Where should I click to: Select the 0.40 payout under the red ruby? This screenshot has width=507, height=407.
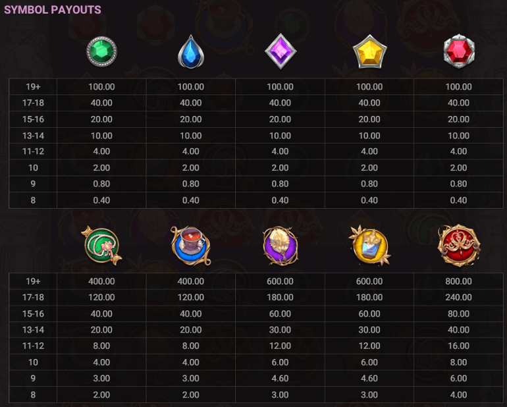(458, 200)
